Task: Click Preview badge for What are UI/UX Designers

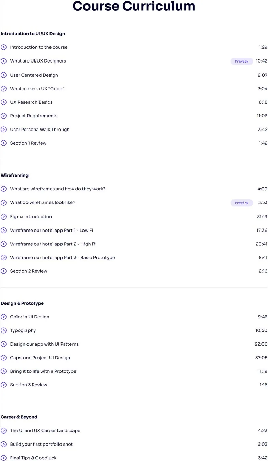Action: coord(242,61)
